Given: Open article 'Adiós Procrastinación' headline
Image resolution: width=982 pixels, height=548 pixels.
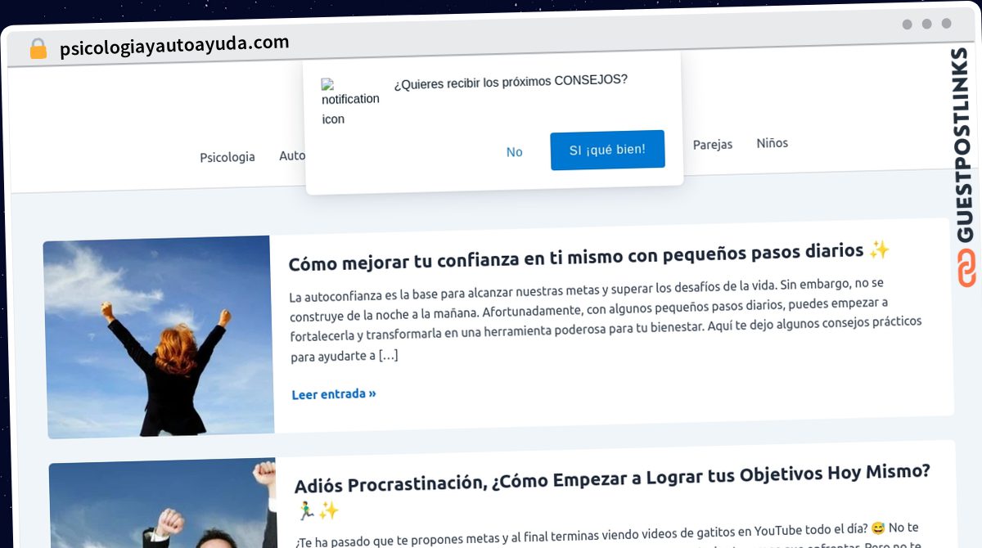Looking at the screenshot, I should (x=612, y=491).
